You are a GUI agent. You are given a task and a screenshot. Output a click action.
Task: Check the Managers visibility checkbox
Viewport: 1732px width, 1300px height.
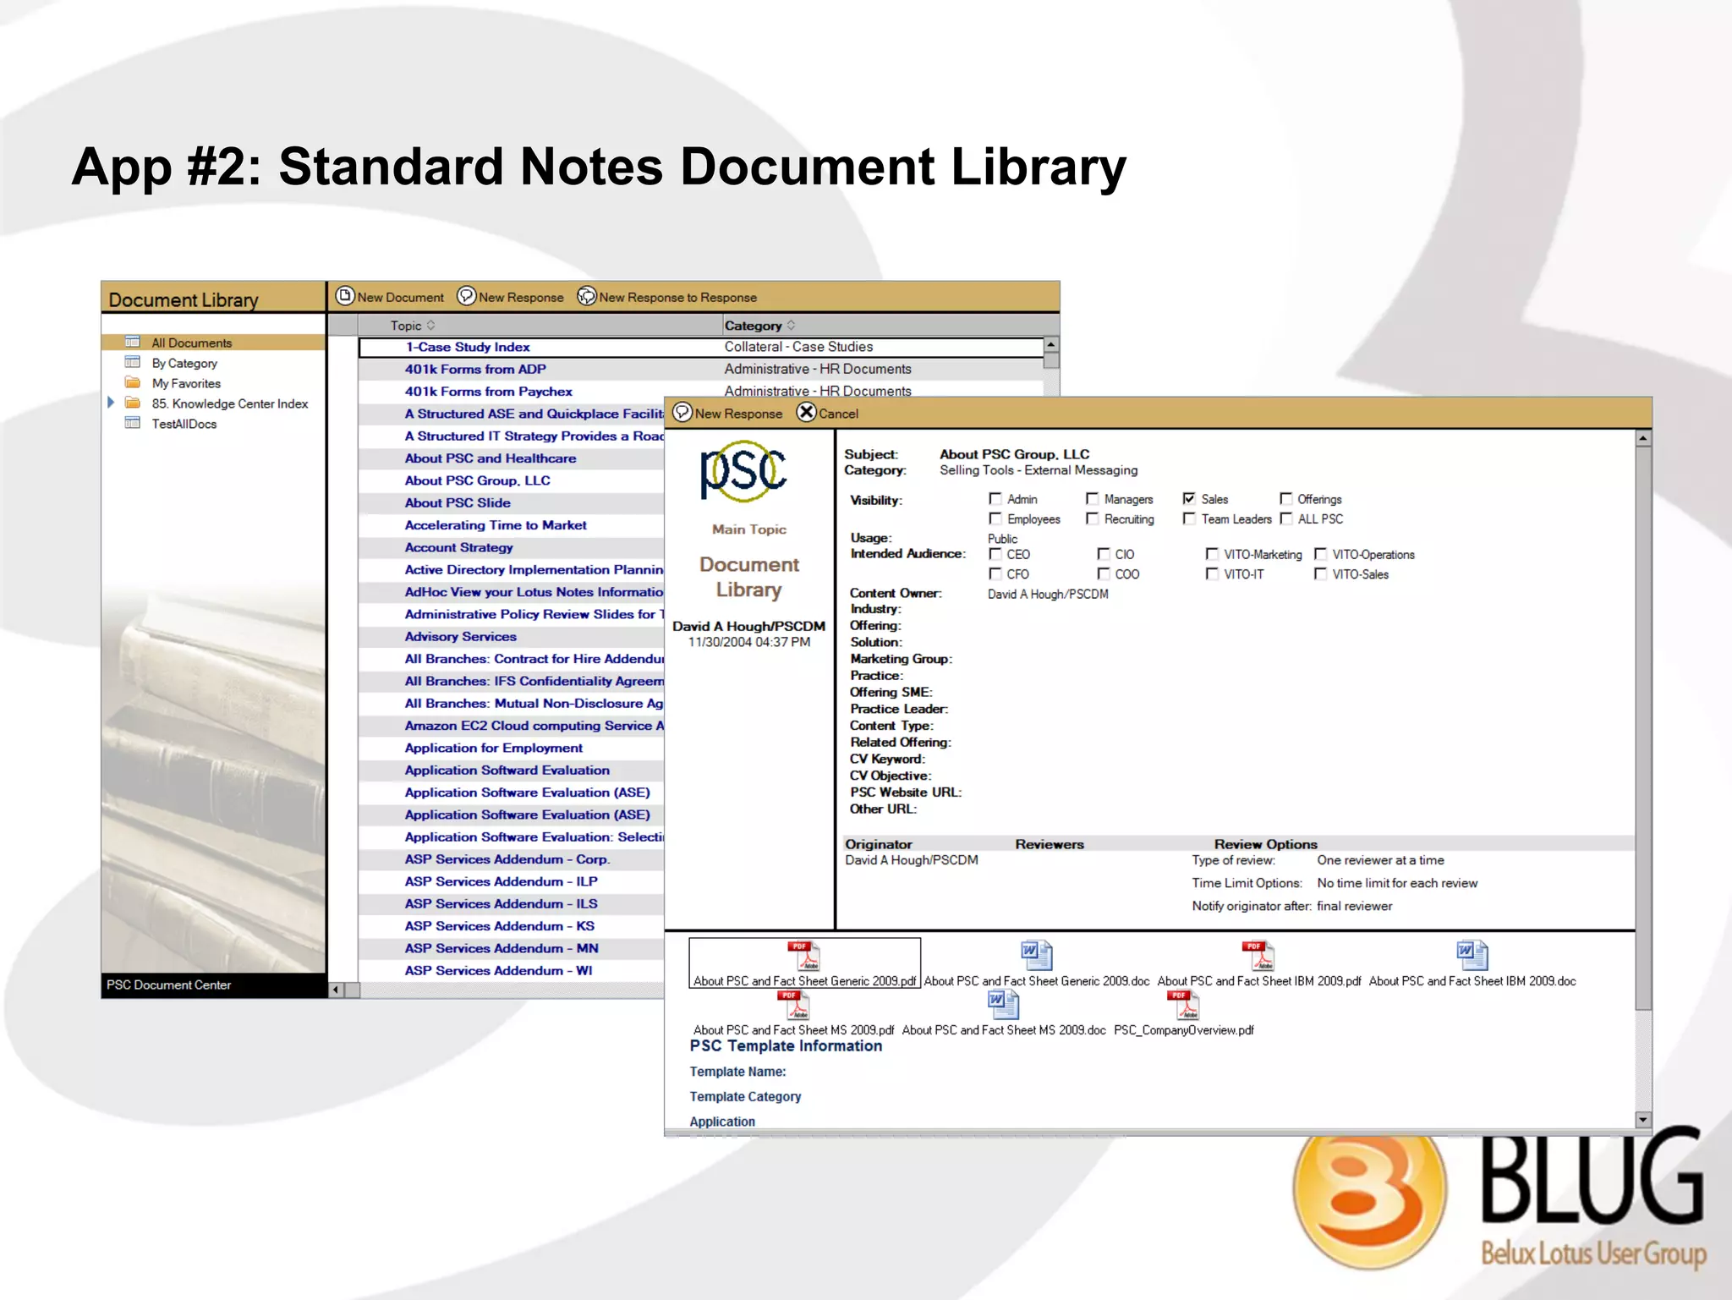pos(1093,499)
